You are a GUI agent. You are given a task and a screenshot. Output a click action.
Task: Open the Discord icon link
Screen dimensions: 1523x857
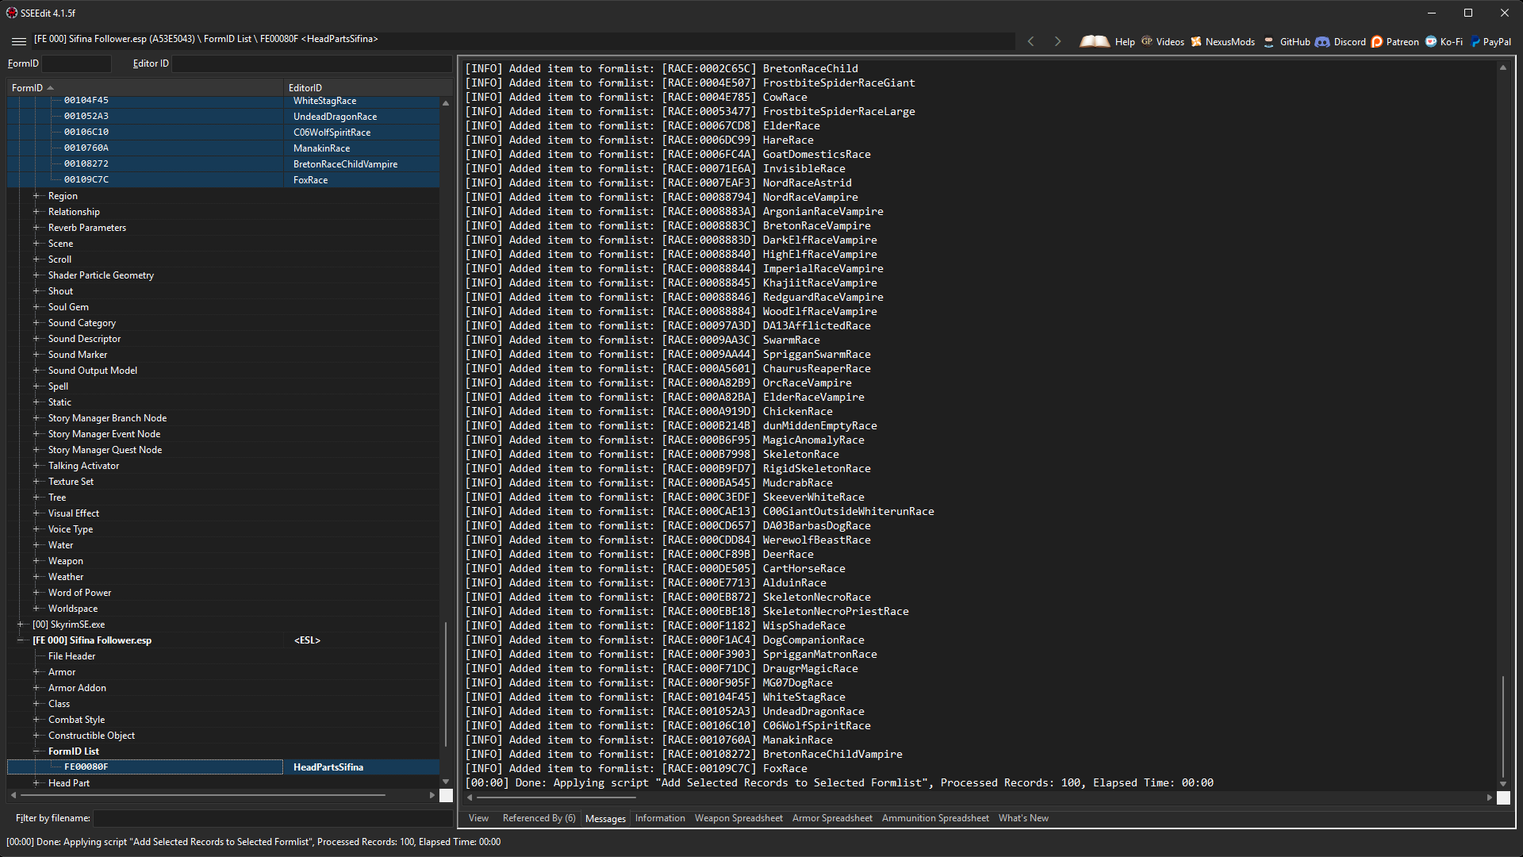point(1322,41)
